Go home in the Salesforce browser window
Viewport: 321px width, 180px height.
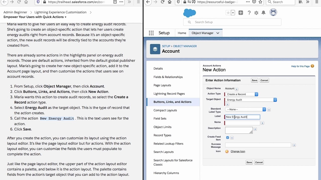170,2
